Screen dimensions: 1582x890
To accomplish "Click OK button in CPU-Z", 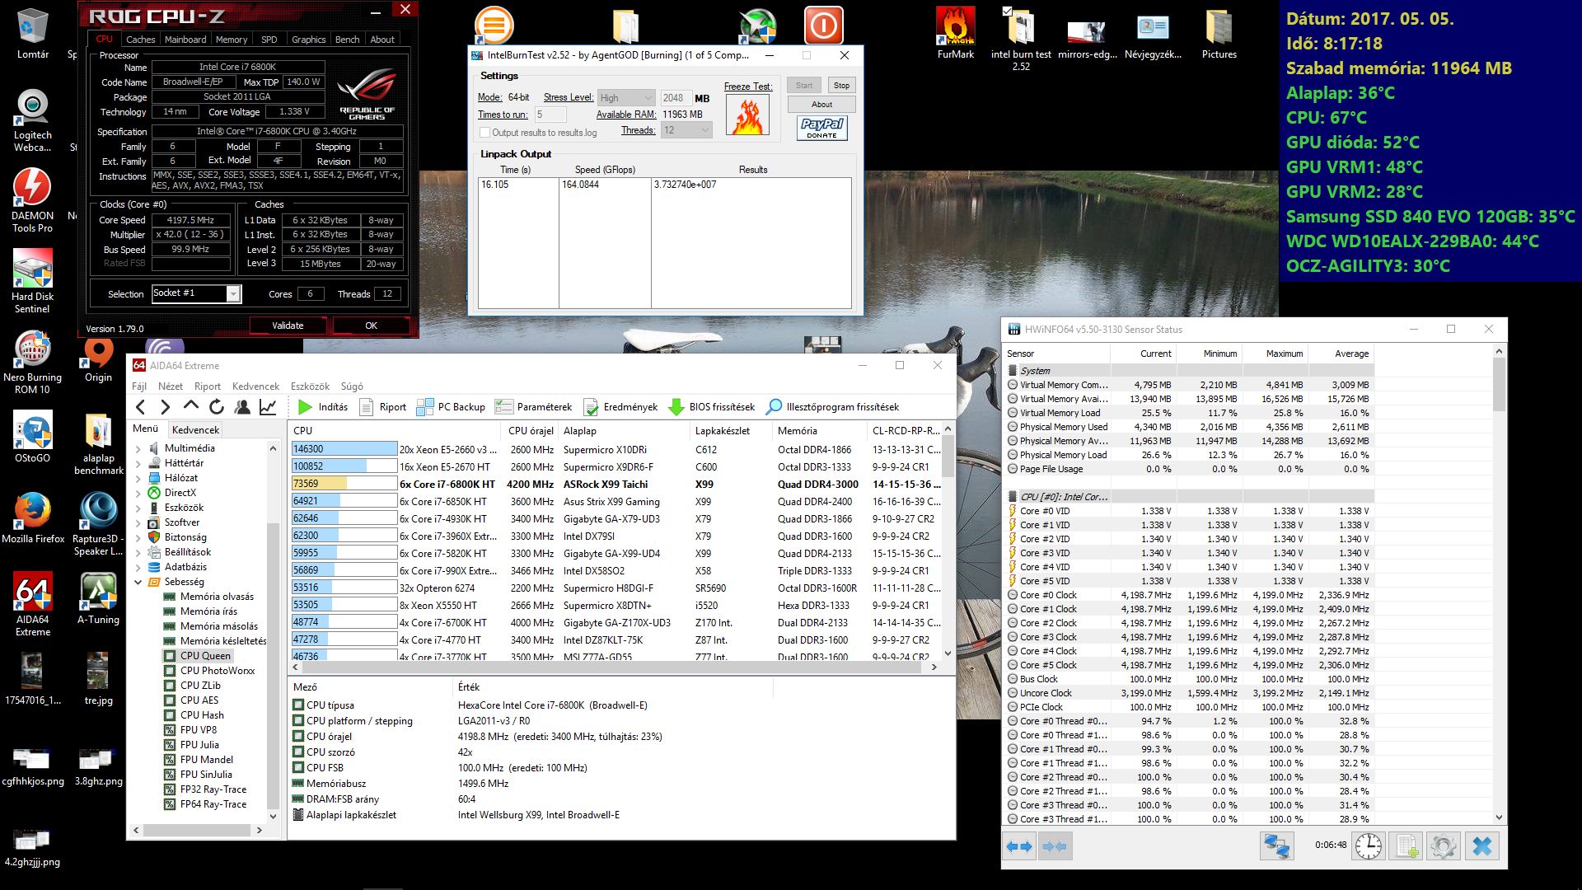I will point(371,326).
